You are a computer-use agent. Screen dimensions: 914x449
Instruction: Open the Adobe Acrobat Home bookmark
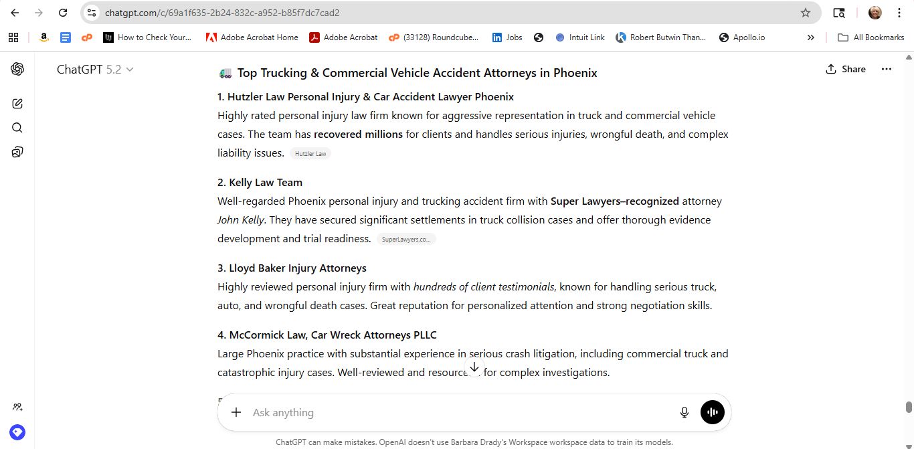(252, 37)
